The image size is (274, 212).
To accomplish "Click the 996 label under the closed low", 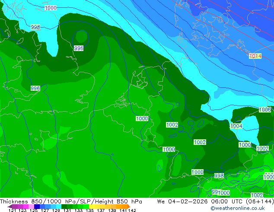I will click(x=79, y=48).
